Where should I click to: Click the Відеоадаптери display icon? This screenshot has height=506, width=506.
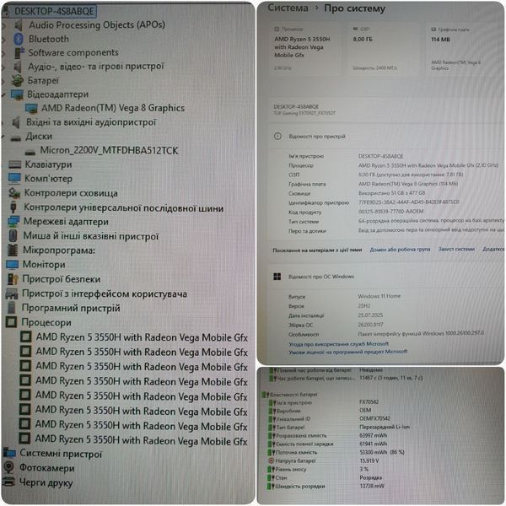click(x=17, y=94)
